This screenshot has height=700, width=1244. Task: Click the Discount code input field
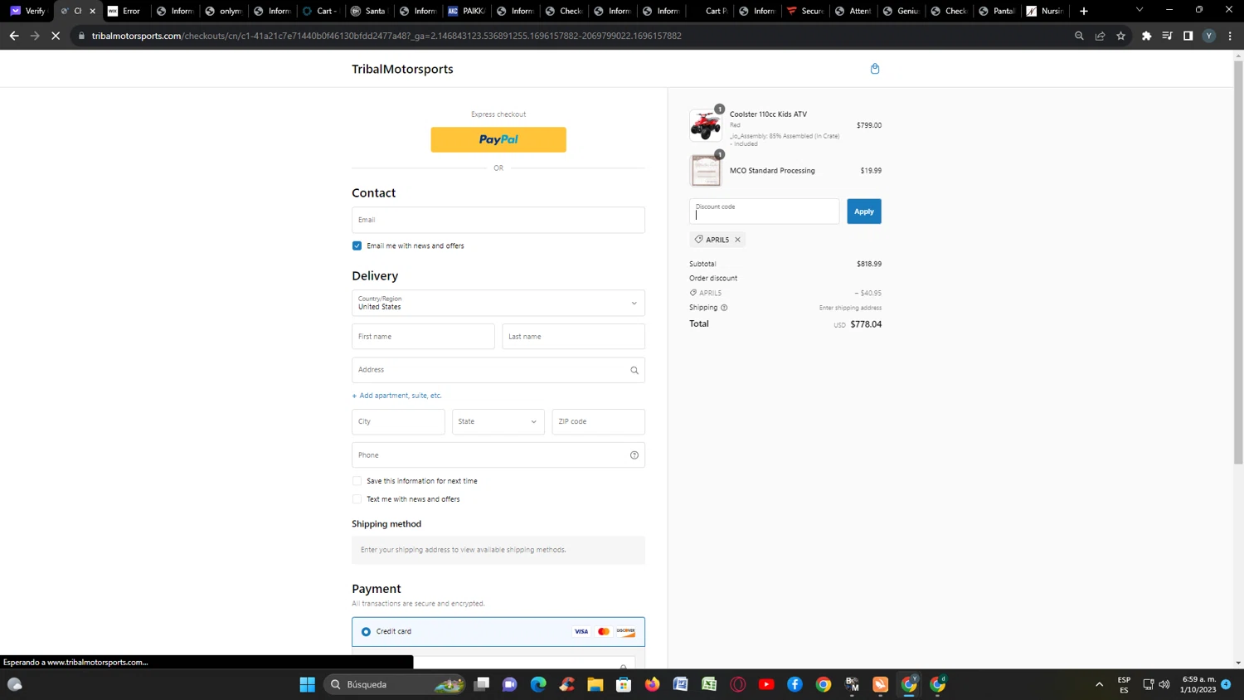(x=764, y=211)
